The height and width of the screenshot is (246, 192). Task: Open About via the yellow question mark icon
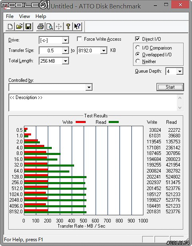tap(68, 26)
